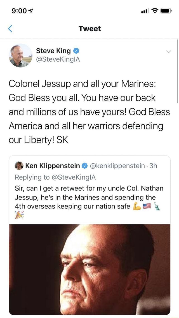Open the @kenklippenstein handle
This screenshot has height=318, width=179.
click(x=118, y=166)
